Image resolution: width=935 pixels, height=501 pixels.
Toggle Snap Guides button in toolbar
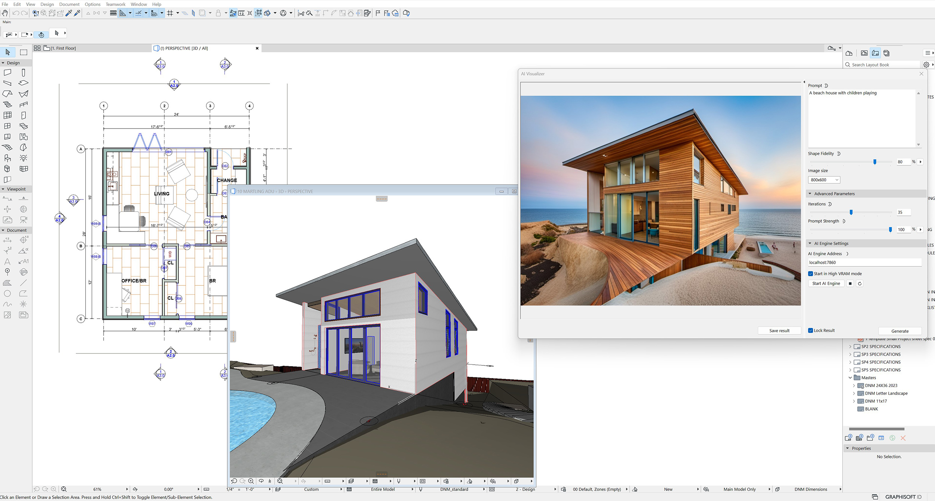[138, 13]
